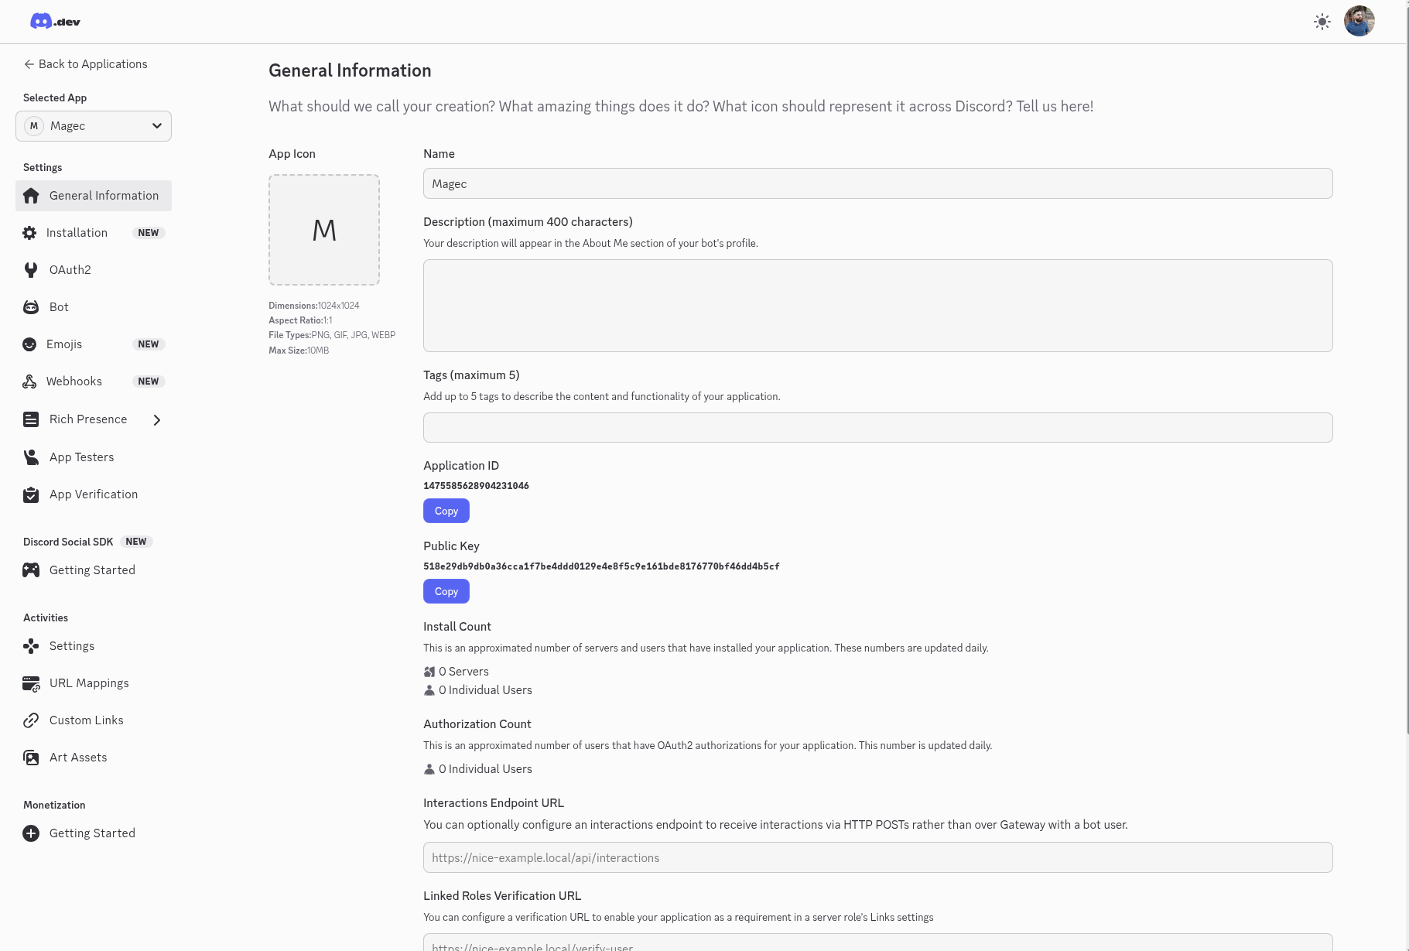Open the Selected App dropdown showing Magec
The width and height of the screenshot is (1409, 951).
point(93,125)
